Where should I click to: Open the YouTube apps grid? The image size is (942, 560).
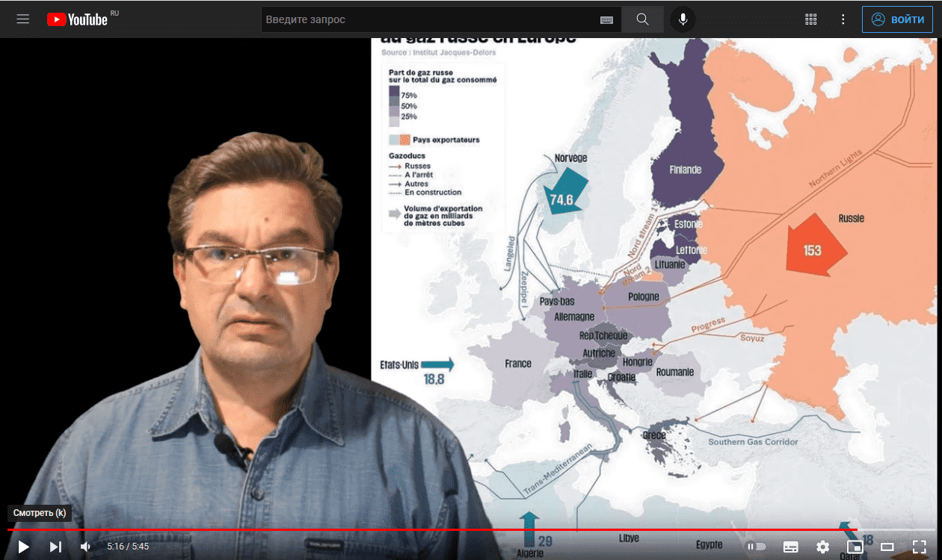click(x=810, y=19)
